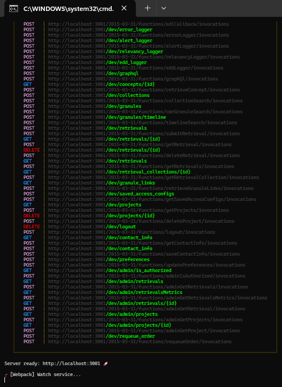Click the functions/submitRetrieval/invocations URL
This screenshot has height=387, width=282.
click(x=144, y=134)
